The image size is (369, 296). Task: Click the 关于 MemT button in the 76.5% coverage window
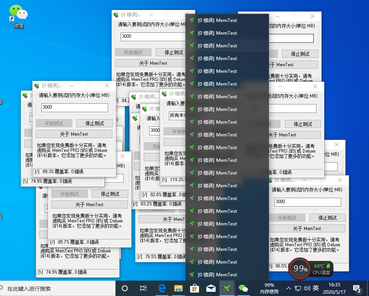click(x=162, y=219)
